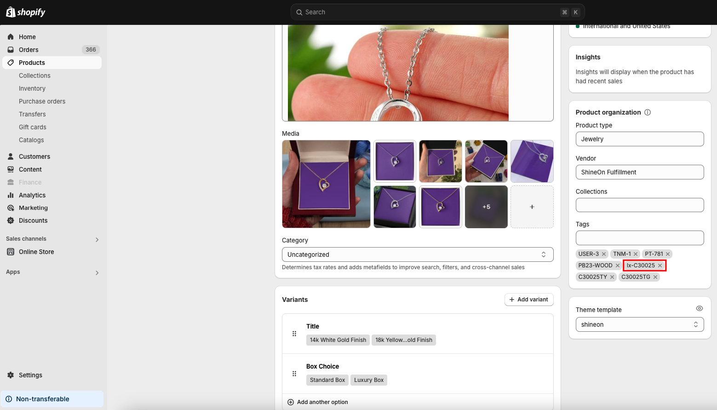Viewport: 717px width, 410px height.
Task: Remove the C30025TY tag
Action: click(x=612, y=277)
